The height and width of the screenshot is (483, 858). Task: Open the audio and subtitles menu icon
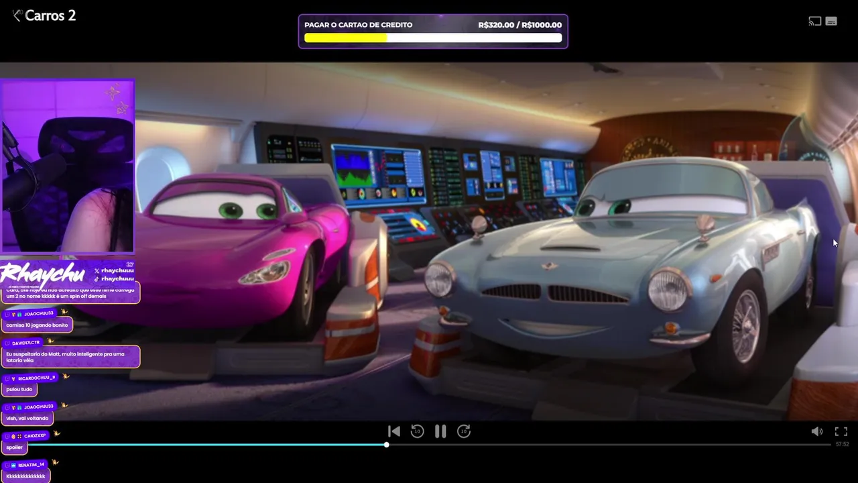[x=831, y=21]
